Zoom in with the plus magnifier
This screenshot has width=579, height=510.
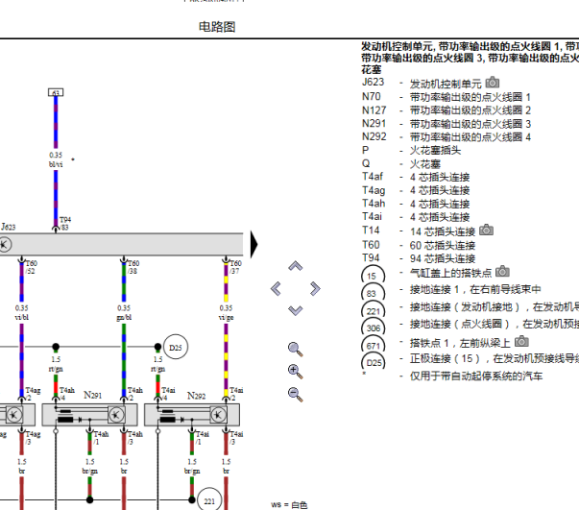[x=296, y=372]
